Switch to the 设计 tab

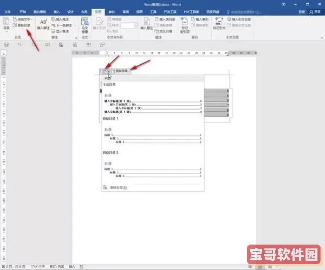pos(70,12)
